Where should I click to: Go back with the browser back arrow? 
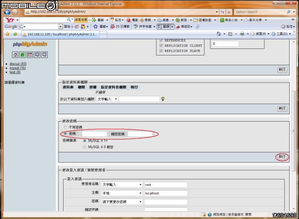point(7,12)
